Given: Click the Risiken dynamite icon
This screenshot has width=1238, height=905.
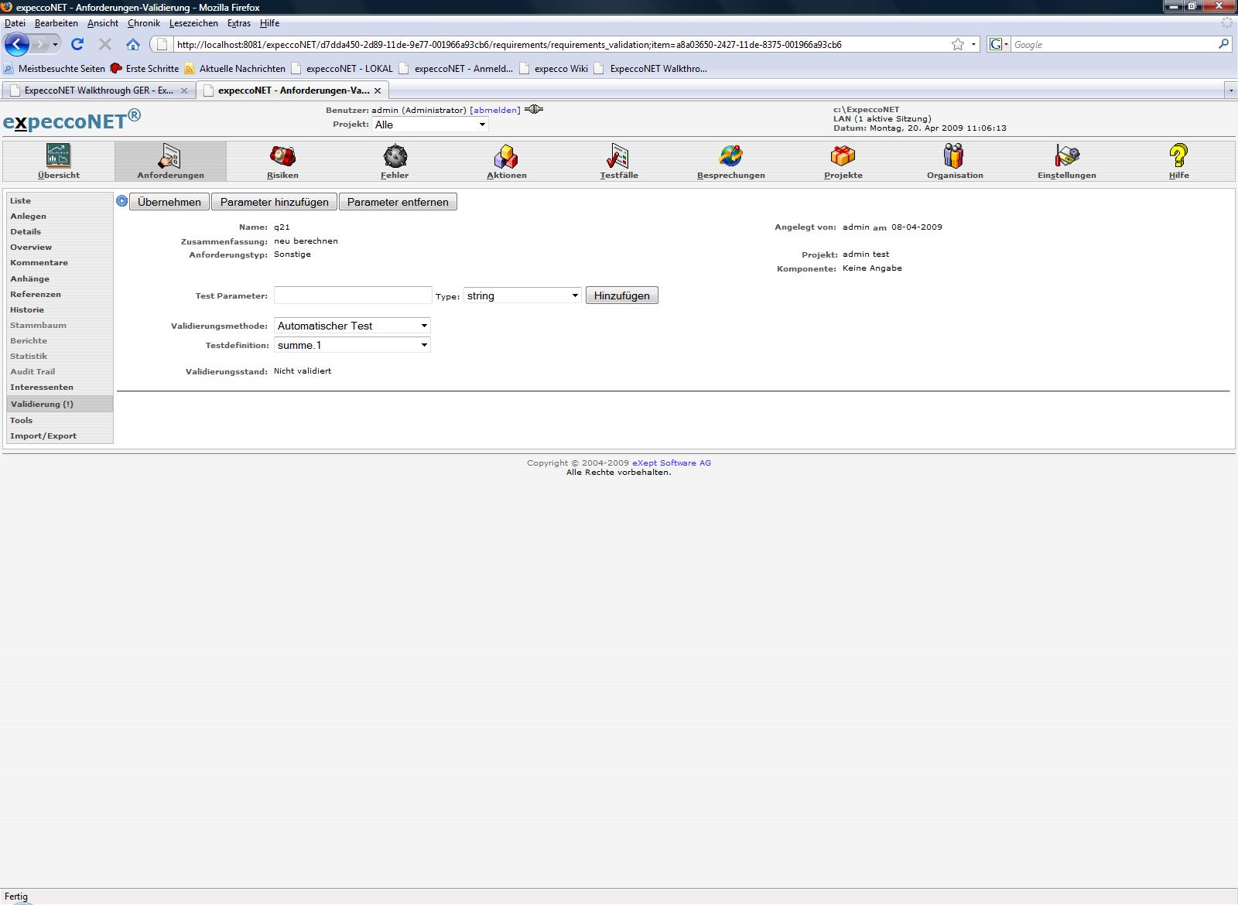Looking at the screenshot, I should pos(282,156).
